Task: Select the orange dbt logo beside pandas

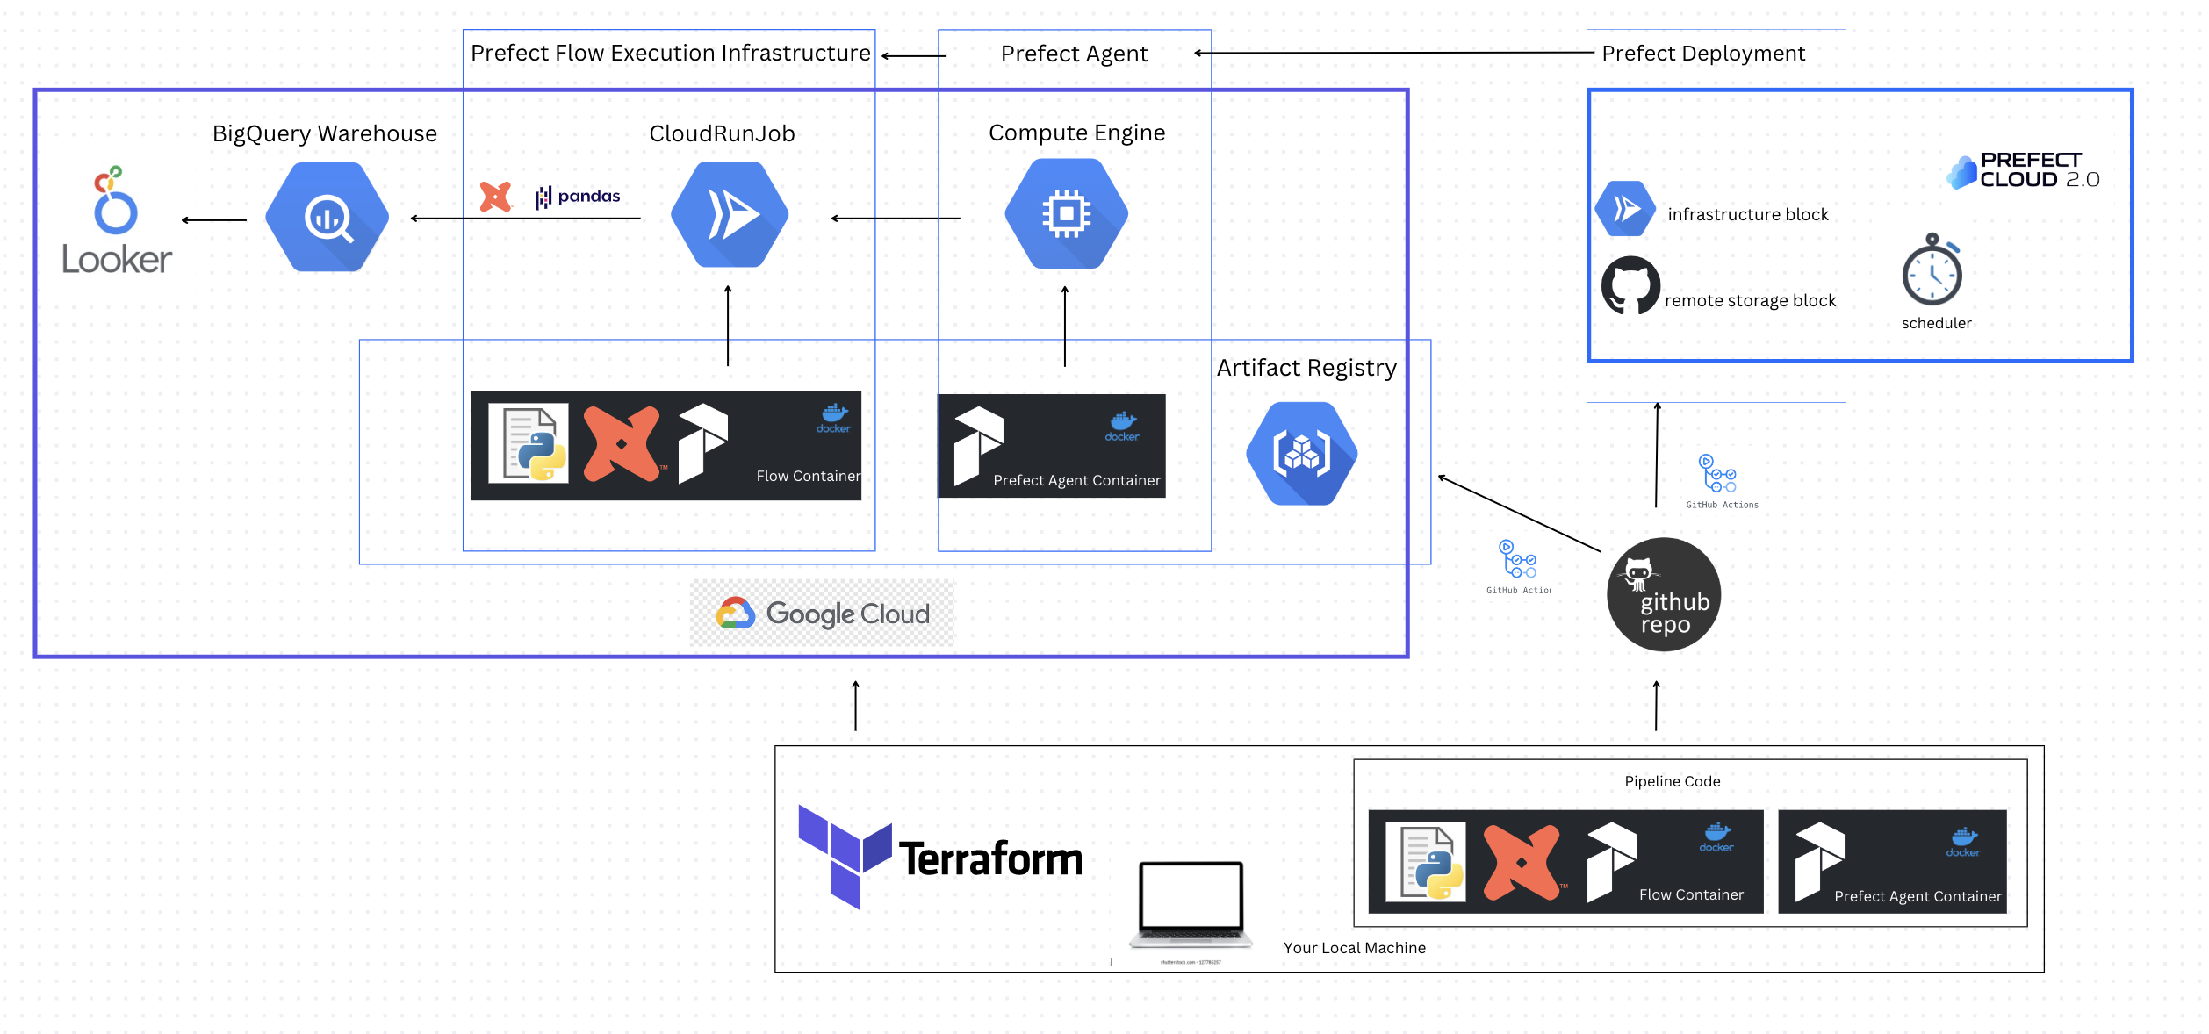Action: tap(496, 197)
